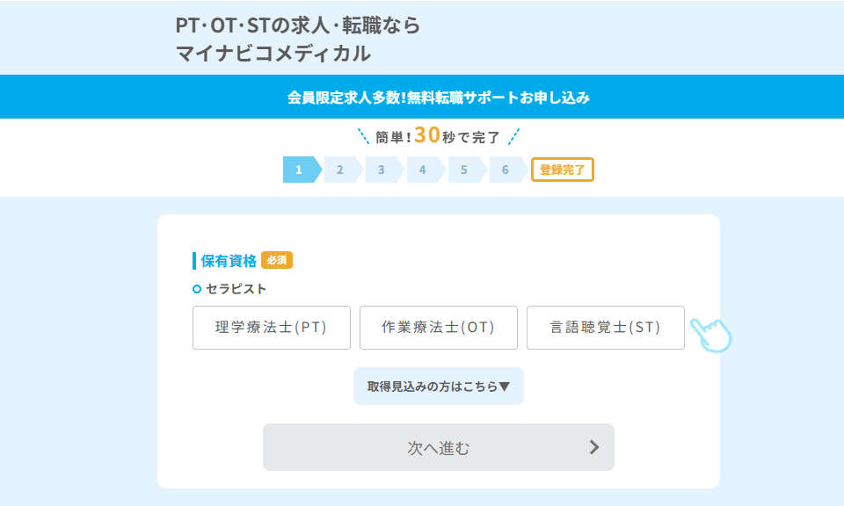
Task: Click the right chevron arrow on 次へ進む
Action: coord(593,447)
